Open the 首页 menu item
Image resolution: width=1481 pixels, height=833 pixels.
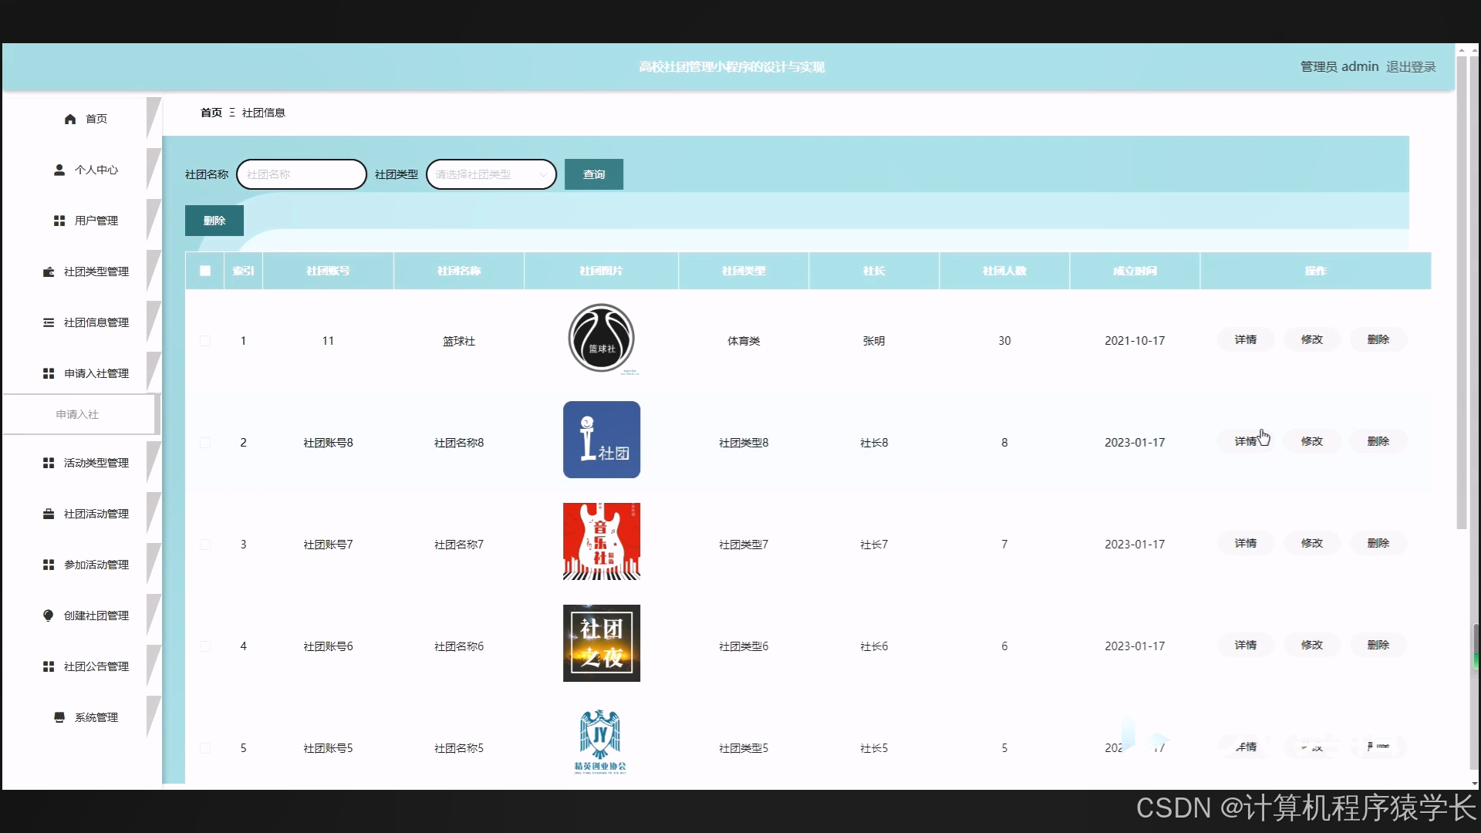click(81, 119)
